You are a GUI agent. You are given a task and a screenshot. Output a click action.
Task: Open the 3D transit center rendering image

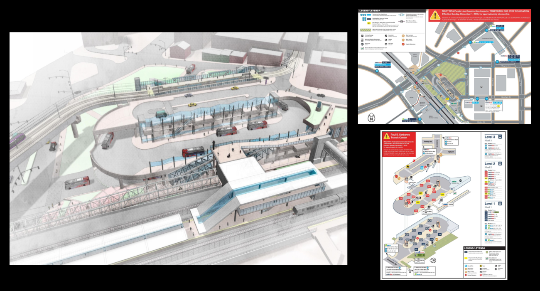click(x=178, y=148)
